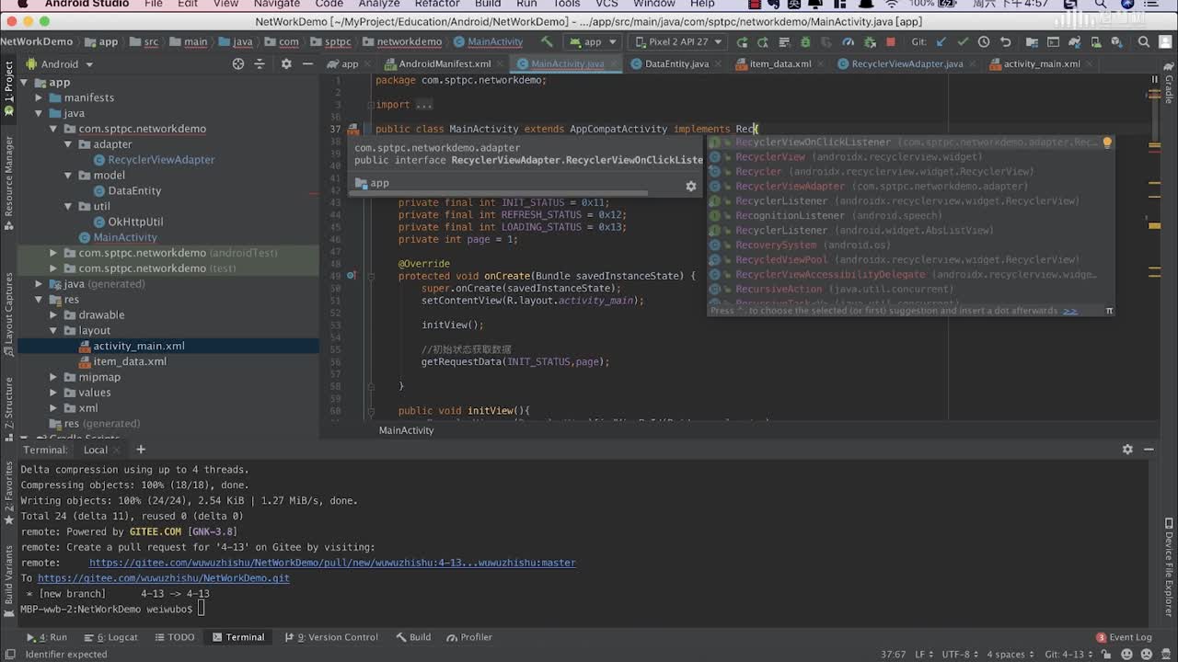This screenshot has height=662, width=1178.
Task: Select the Local terminal tab
Action: pos(96,450)
